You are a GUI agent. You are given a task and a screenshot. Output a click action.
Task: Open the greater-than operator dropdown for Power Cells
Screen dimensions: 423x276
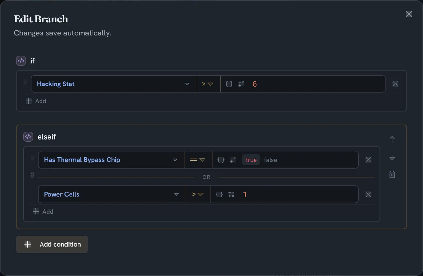pos(198,194)
